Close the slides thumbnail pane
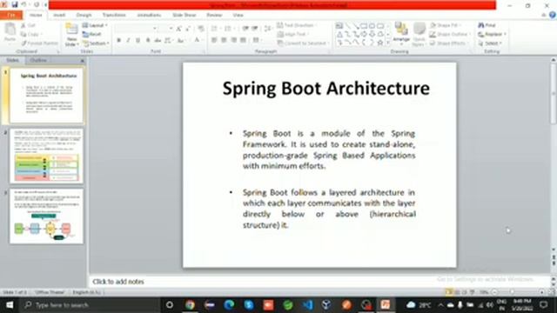This screenshot has width=557, height=313. pos(83,61)
